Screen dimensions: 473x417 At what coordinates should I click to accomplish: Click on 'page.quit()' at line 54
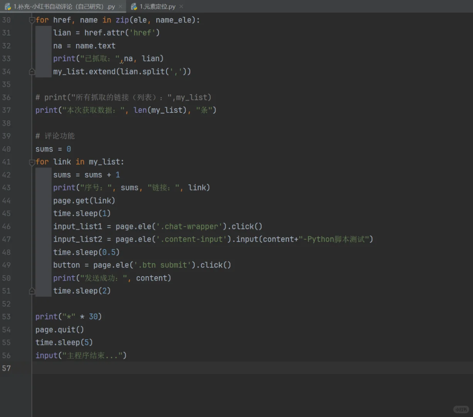coord(59,330)
